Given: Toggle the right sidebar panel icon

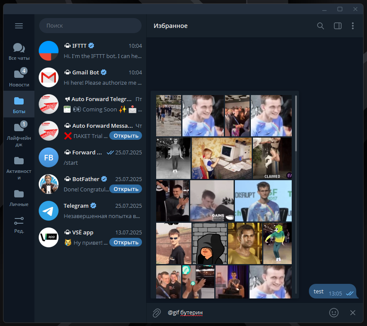Looking at the screenshot, I should pyautogui.click(x=337, y=26).
